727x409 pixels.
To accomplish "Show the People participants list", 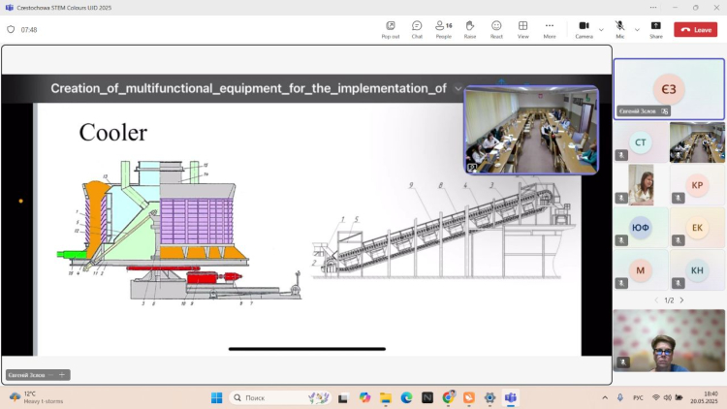I will point(443,29).
